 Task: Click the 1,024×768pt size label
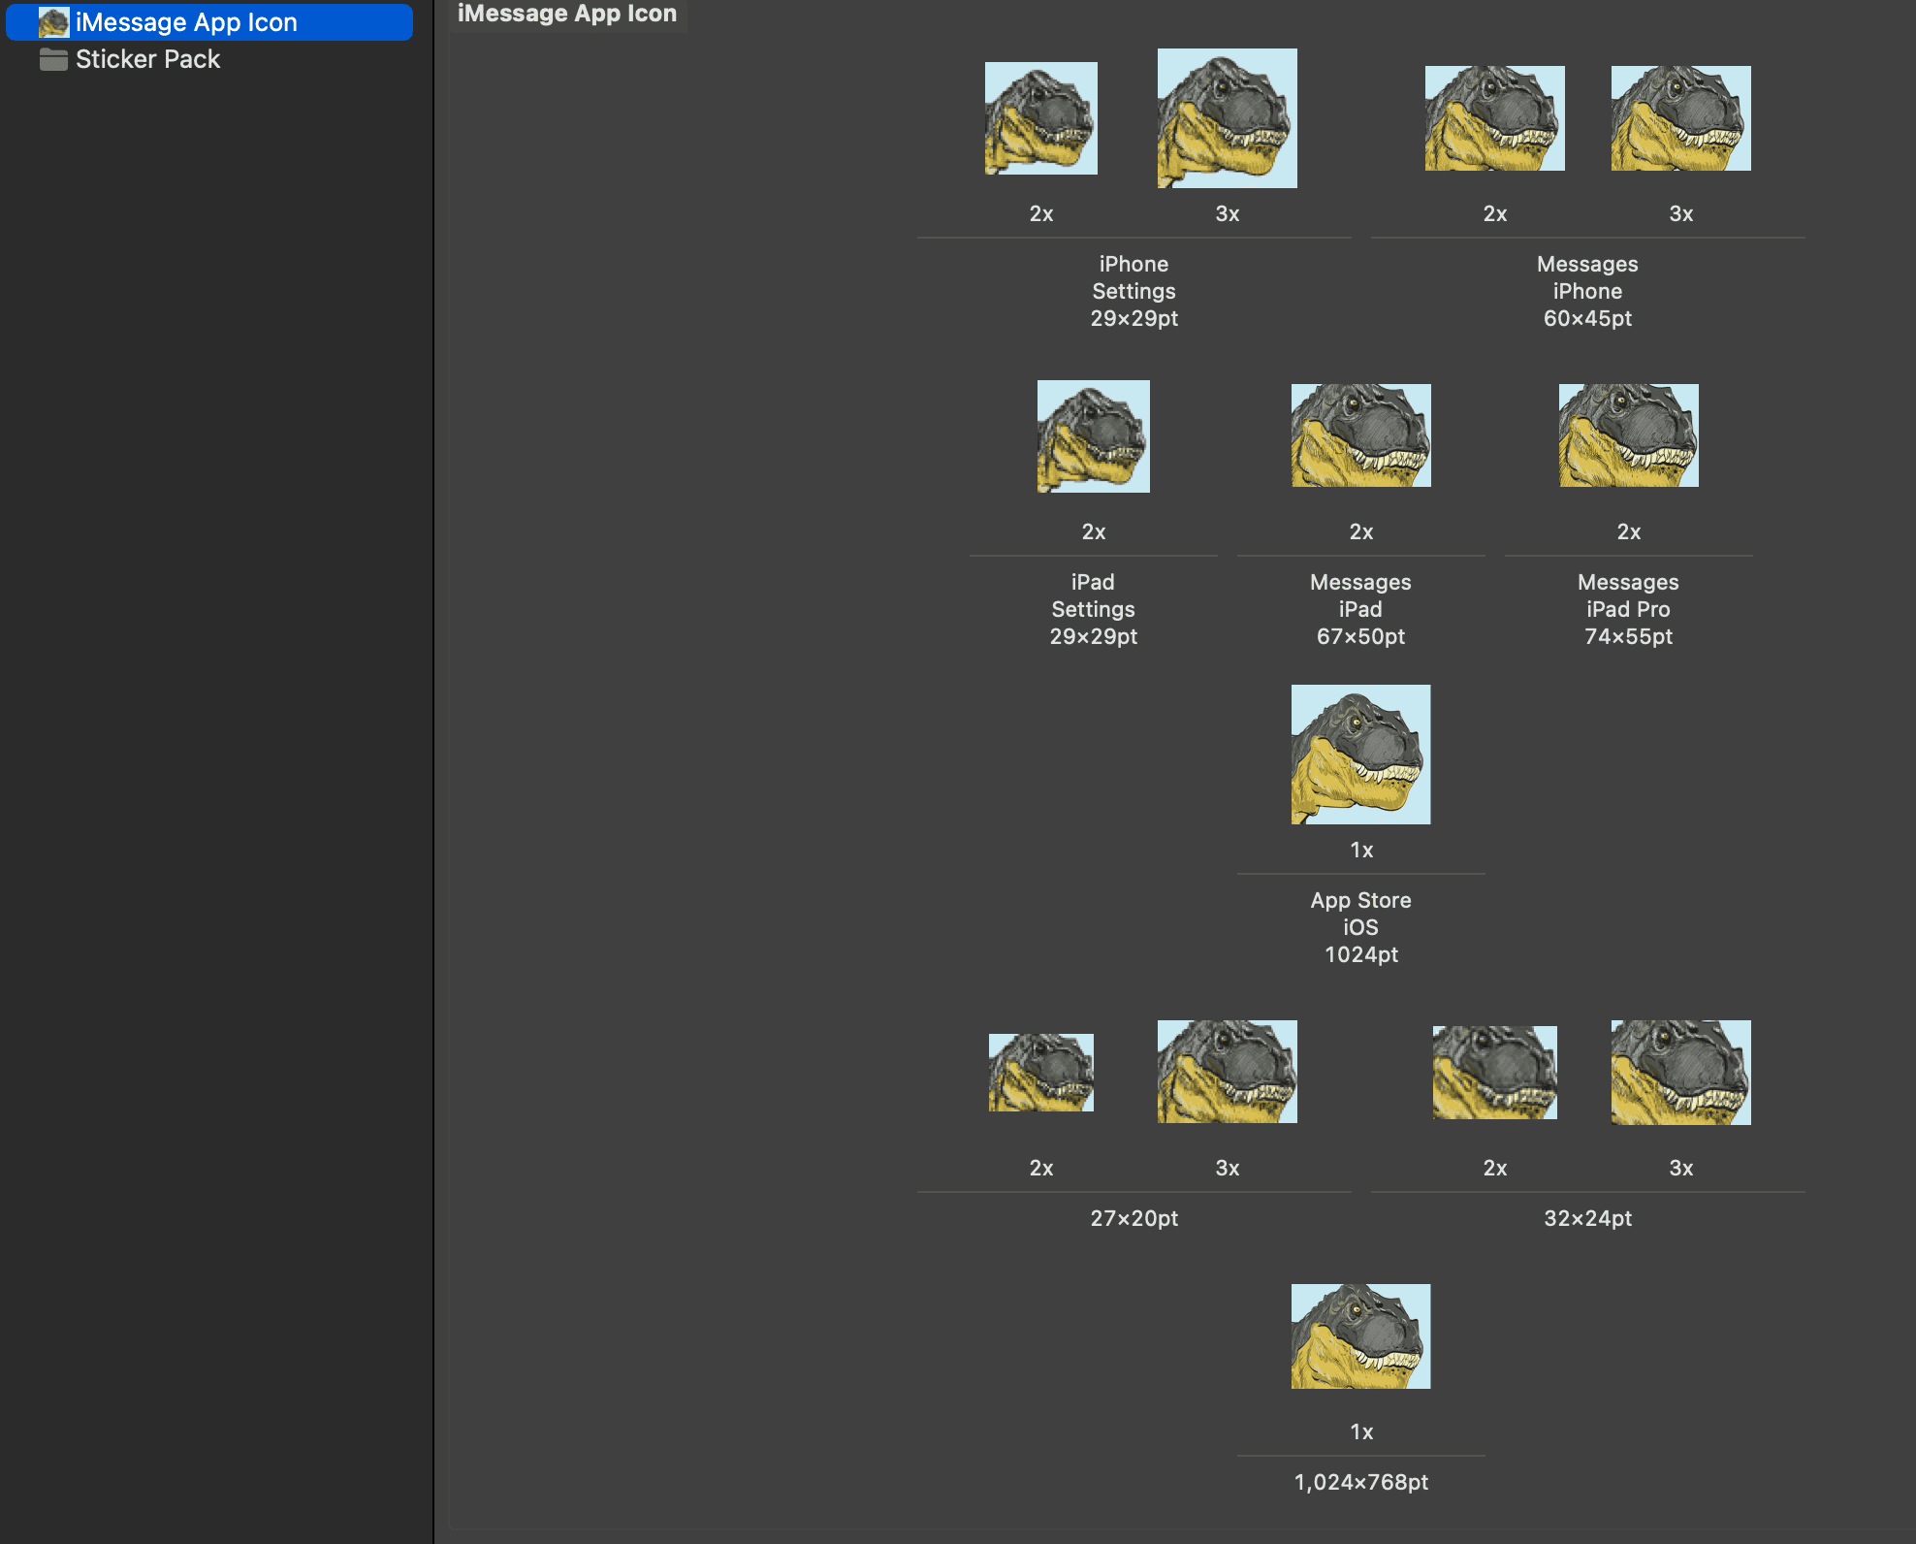pyautogui.click(x=1361, y=1482)
